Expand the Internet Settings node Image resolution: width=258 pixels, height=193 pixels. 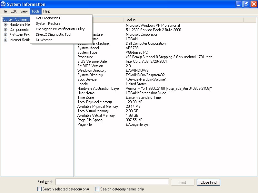[5, 40]
